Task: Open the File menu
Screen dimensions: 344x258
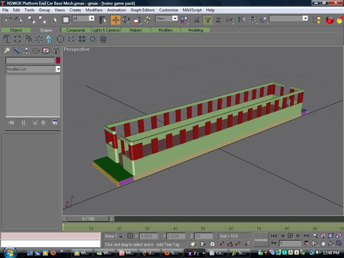Action: tap(5, 10)
